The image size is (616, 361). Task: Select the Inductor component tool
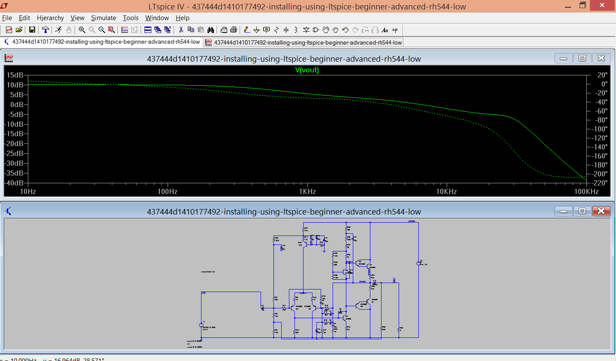[296, 30]
